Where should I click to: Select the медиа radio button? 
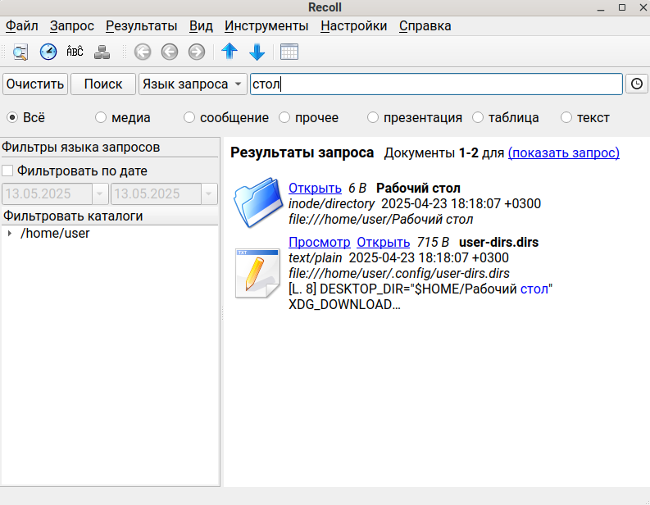tap(101, 117)
